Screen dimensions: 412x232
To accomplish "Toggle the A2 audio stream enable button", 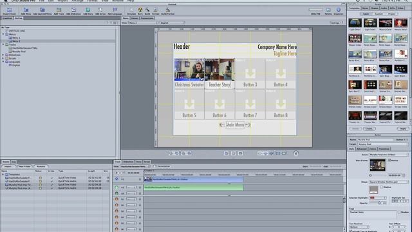I will coord(117,193).
